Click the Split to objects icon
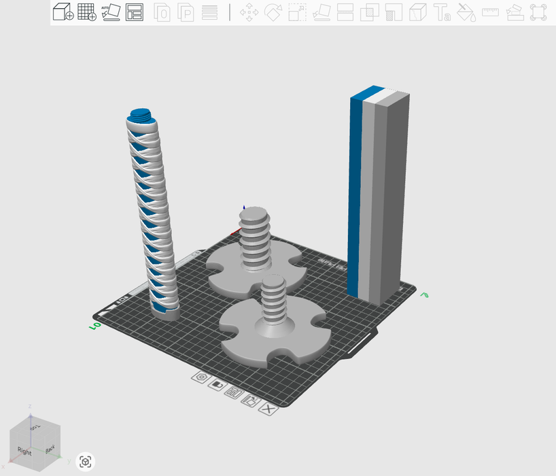This screenshot has height=476, width=556. click(162, 12)
